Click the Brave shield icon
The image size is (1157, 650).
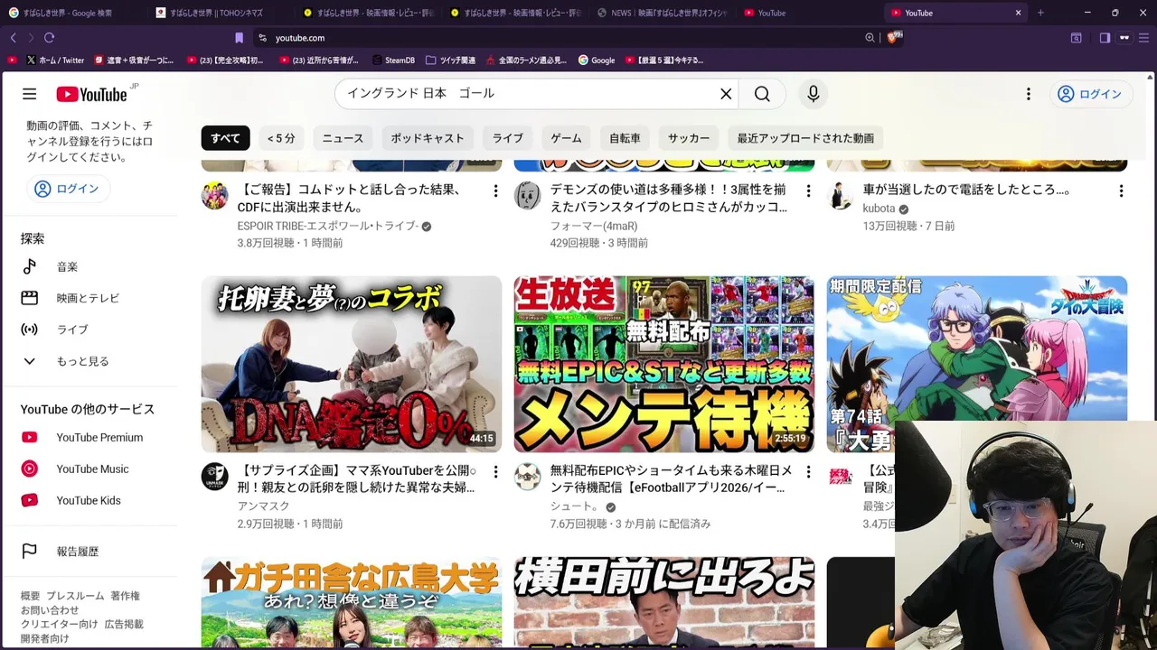893,38
